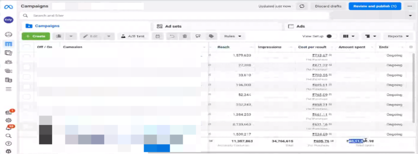Click the Meta logo icon
418x154 pixels.
(9, 7)
